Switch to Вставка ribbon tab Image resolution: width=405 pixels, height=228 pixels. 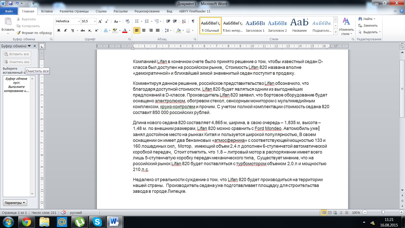click(x=47, y=11)
